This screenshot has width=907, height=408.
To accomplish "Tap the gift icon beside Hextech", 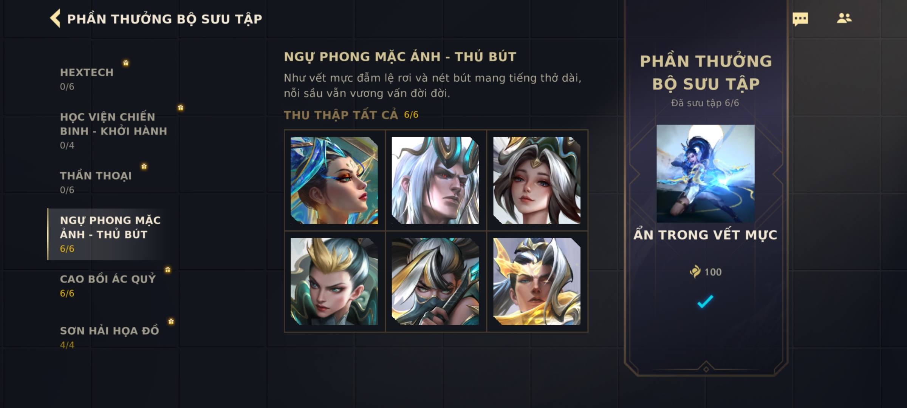I will [x=126, y=63].
